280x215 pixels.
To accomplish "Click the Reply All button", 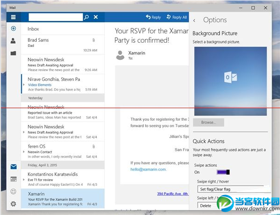I will [177, 17].
